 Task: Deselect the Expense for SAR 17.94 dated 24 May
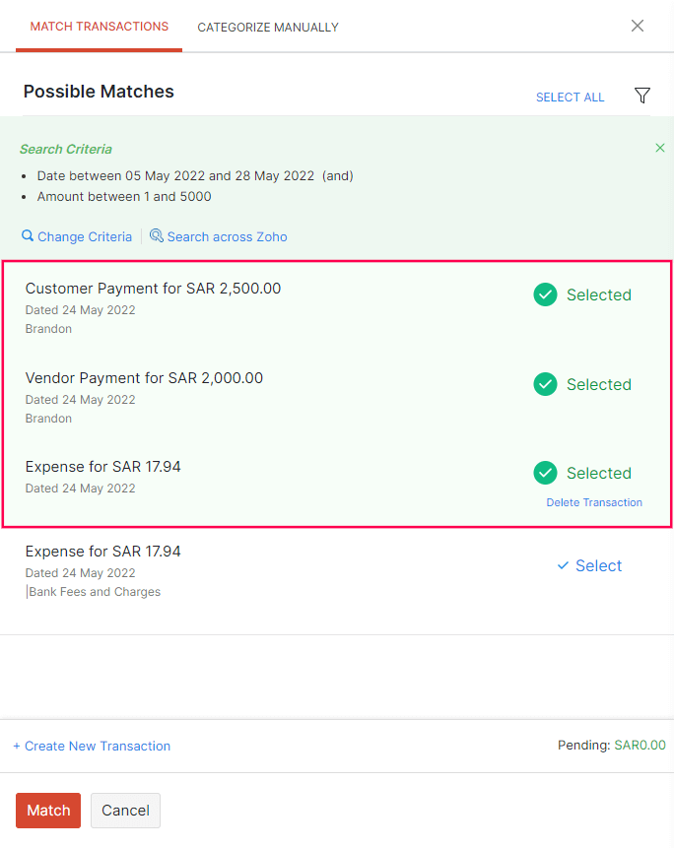click(x=545, y=473)
